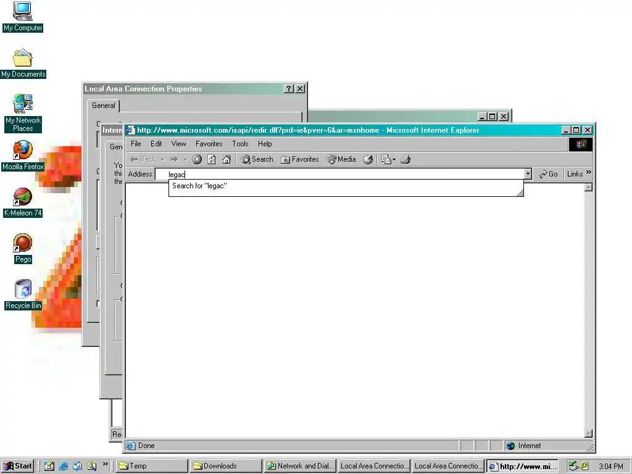Image resolution: width=632 pixels, height=474 pixels.
Task: Open the Favorites menu
Action: pyautogui.click(x=209, y=144)
